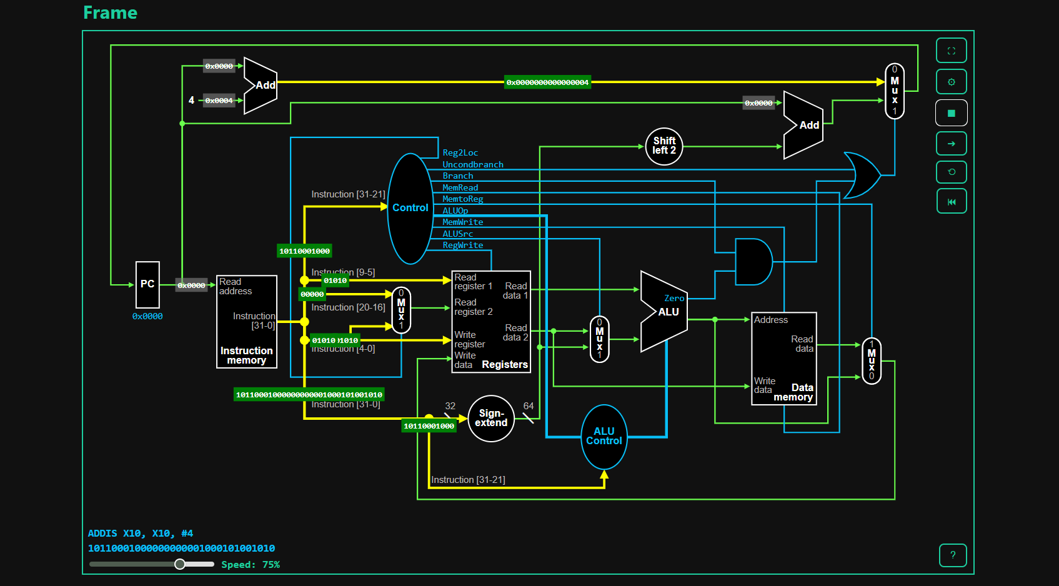Click the Branch control signal label
Viewport: 1059px width, 586px height.
(x=458, y=176)
